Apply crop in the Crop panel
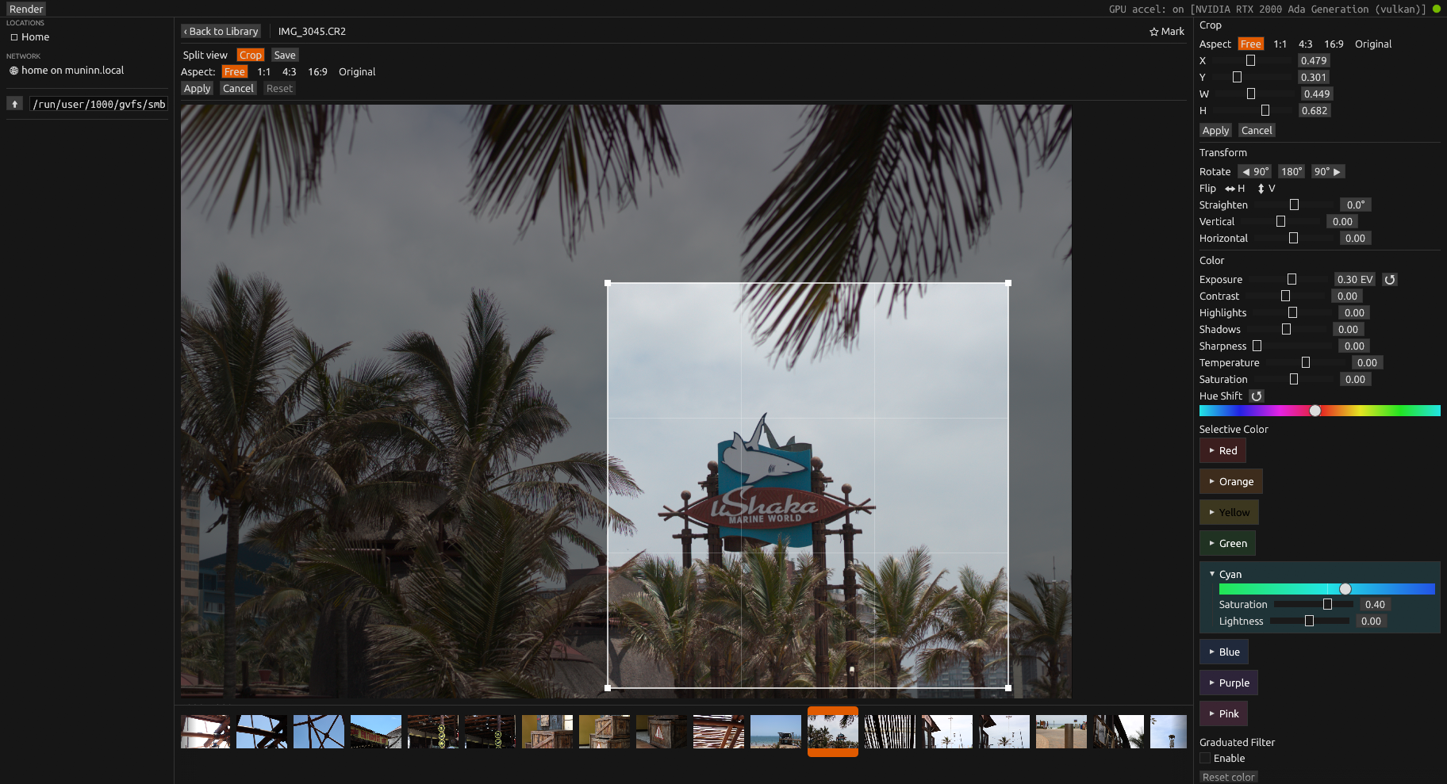 [x=1215, y=131]
